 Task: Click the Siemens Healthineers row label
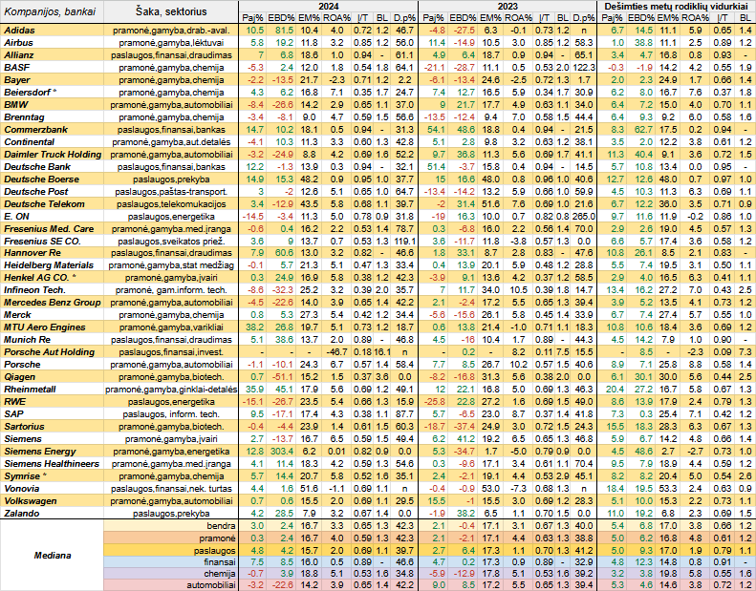[x=52, y=464]
